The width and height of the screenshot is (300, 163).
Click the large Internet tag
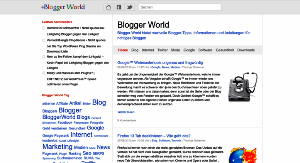coord(81,135)
